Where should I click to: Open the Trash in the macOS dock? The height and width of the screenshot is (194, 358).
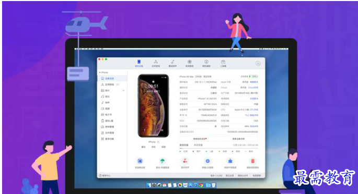[213, 185]
